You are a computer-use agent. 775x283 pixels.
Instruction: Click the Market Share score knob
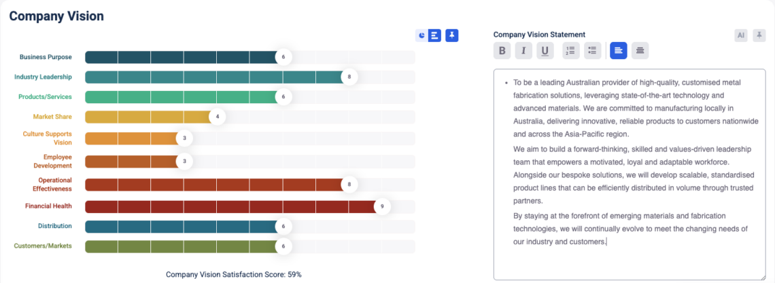(x=218, y=117)
